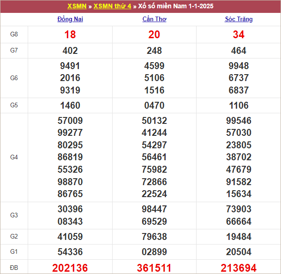
Task: Select the G4 row label
Action: 14,157
